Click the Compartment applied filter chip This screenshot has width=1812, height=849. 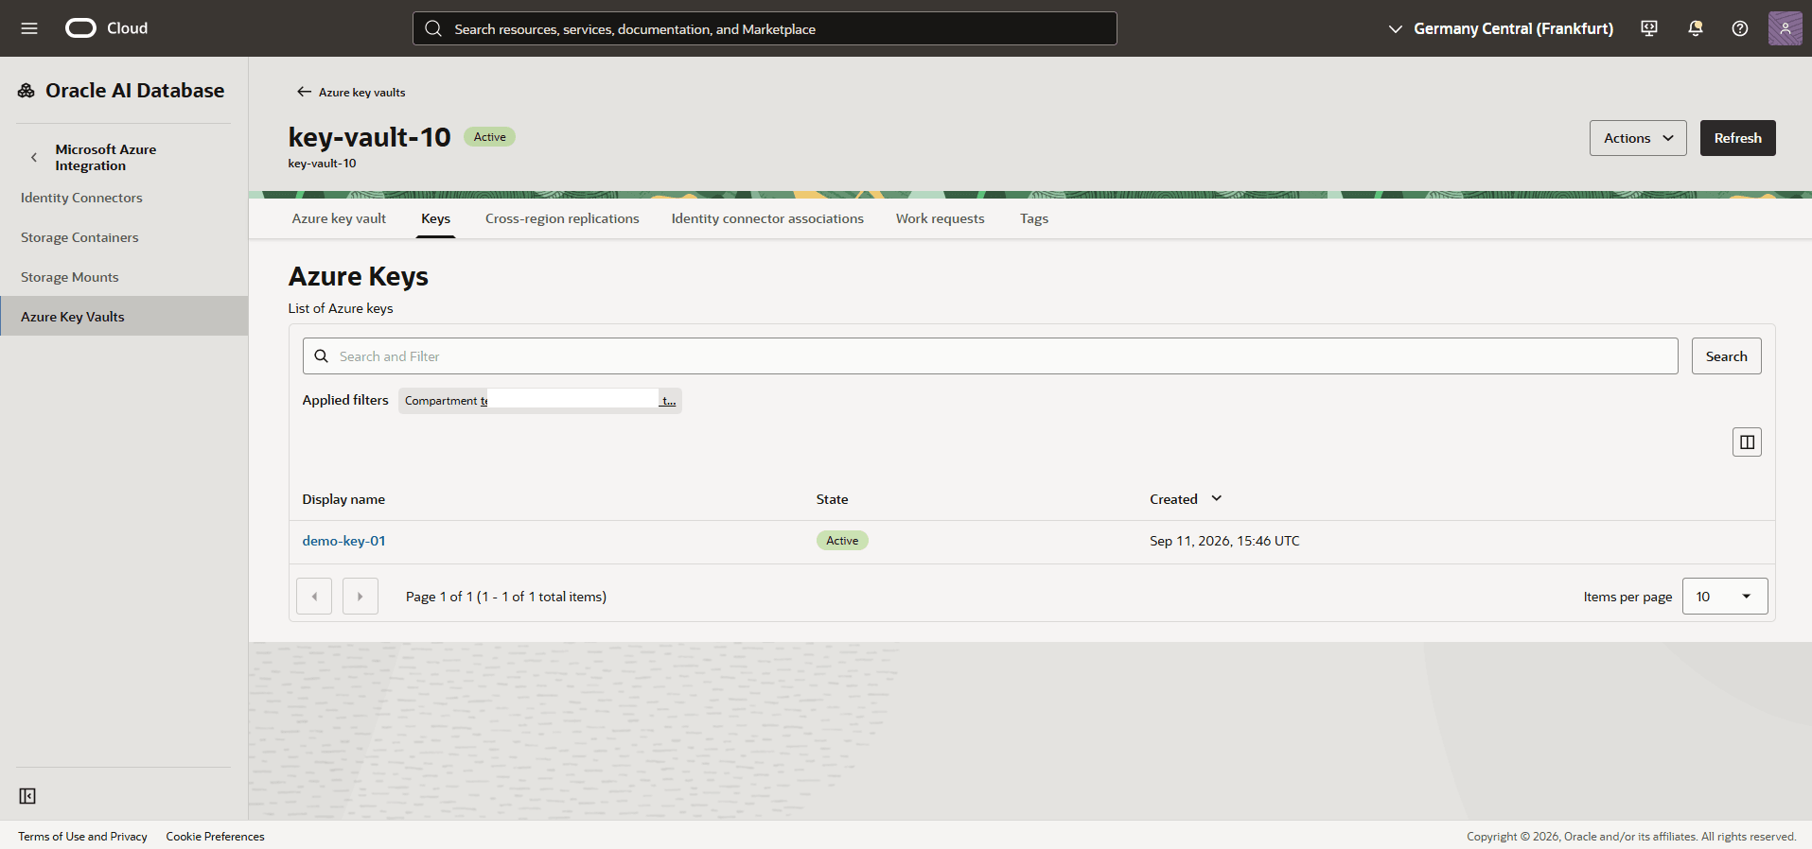[539, 401]
